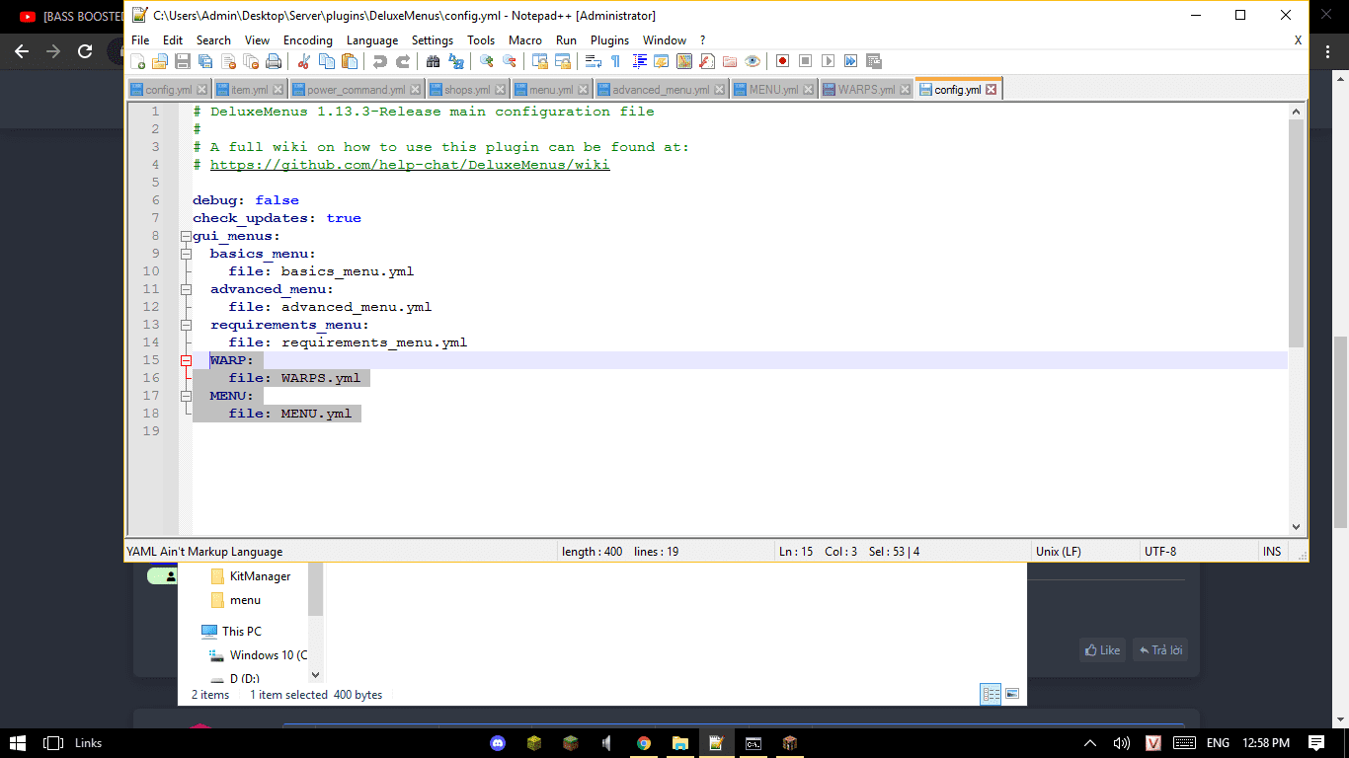Collapse the basics_menu fold marker
Image resolution: width=1349 pixels, height=758 pixels.
click(186, 255)
